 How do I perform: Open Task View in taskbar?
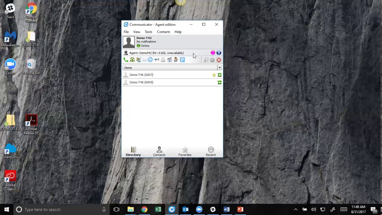116,210
